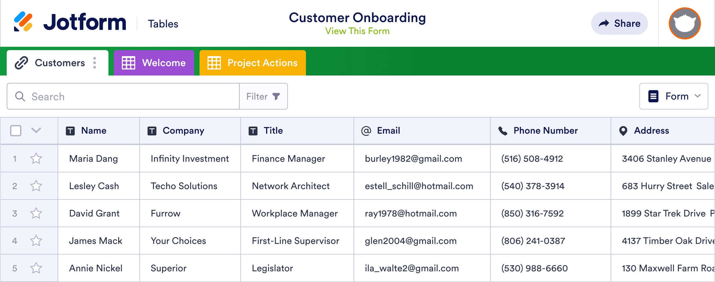Click the Share button
Screen dimensions: 715x282
pyautogui.click(x=619, y=23)
